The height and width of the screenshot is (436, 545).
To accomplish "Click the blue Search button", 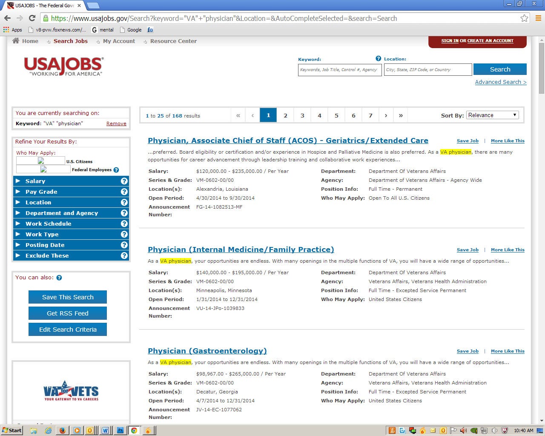I will (x=500, y=69).
